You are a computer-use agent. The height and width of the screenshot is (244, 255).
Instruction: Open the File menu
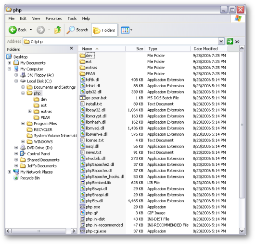coord(12,19)
